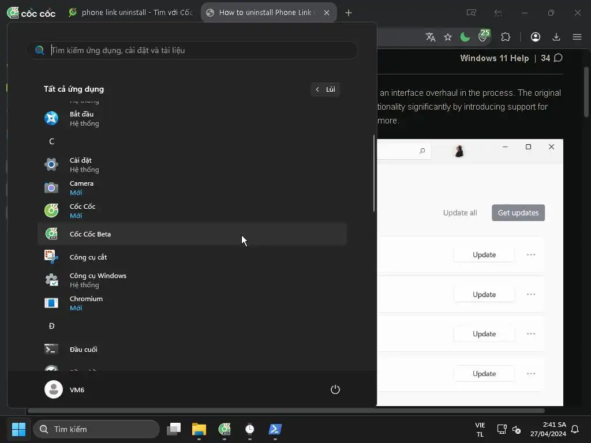This screenshot has width=591, height=443.
Task: Open Task View in the taskbar
Action: (174, 429)
